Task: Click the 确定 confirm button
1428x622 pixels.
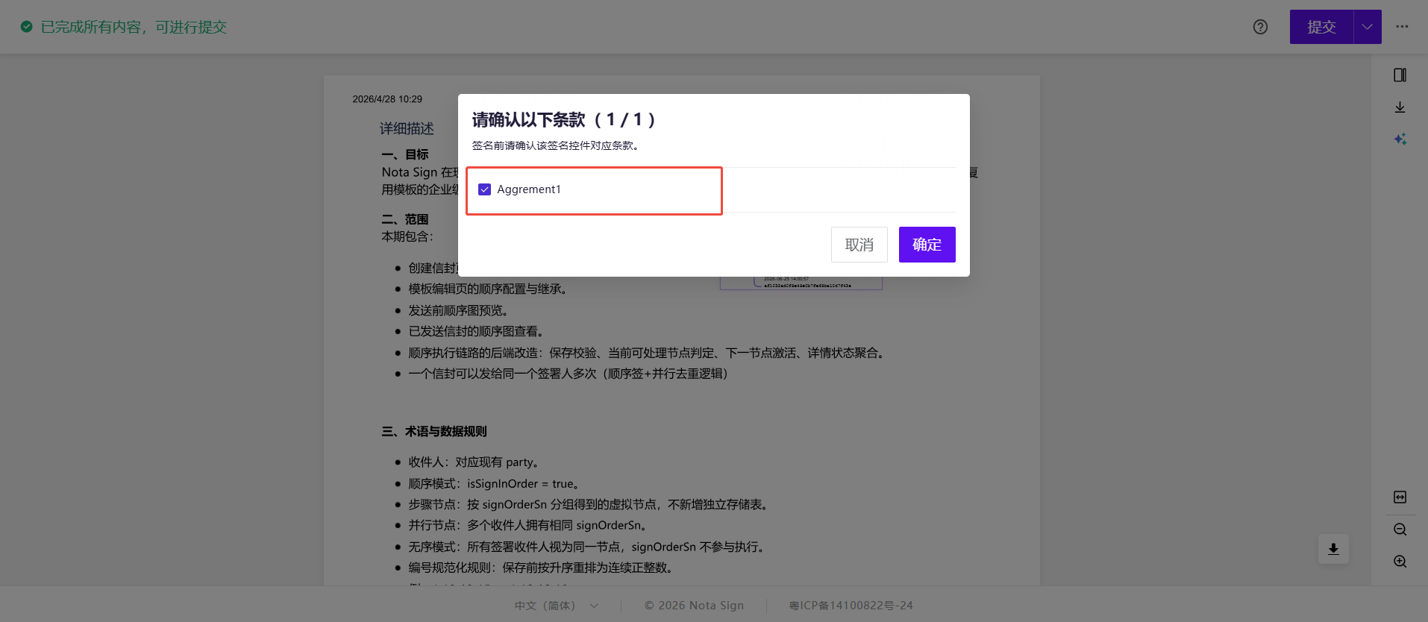Action: coord(927,245)
